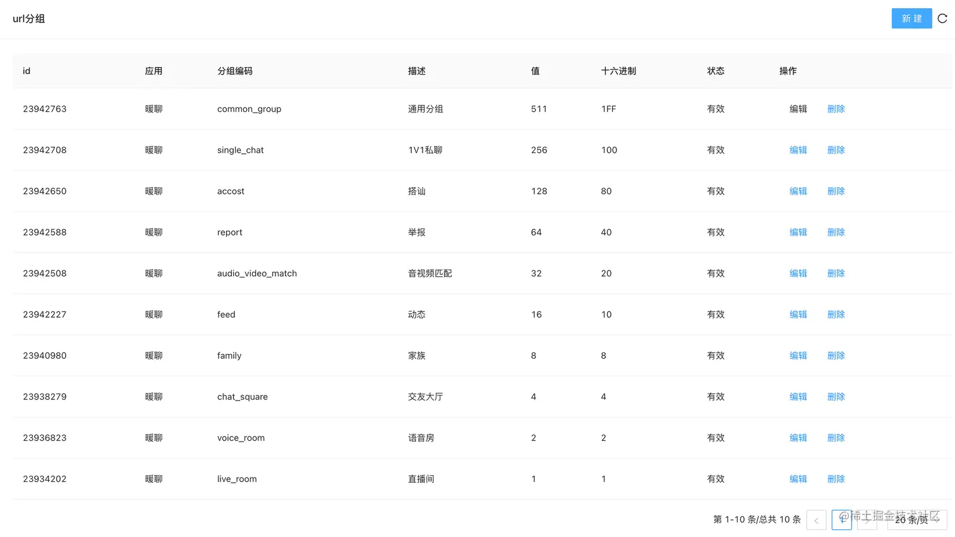Select id cell 23942650

45,191
